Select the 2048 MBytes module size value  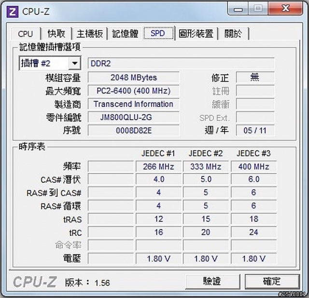pyautogui.click(x=134, y=77)
